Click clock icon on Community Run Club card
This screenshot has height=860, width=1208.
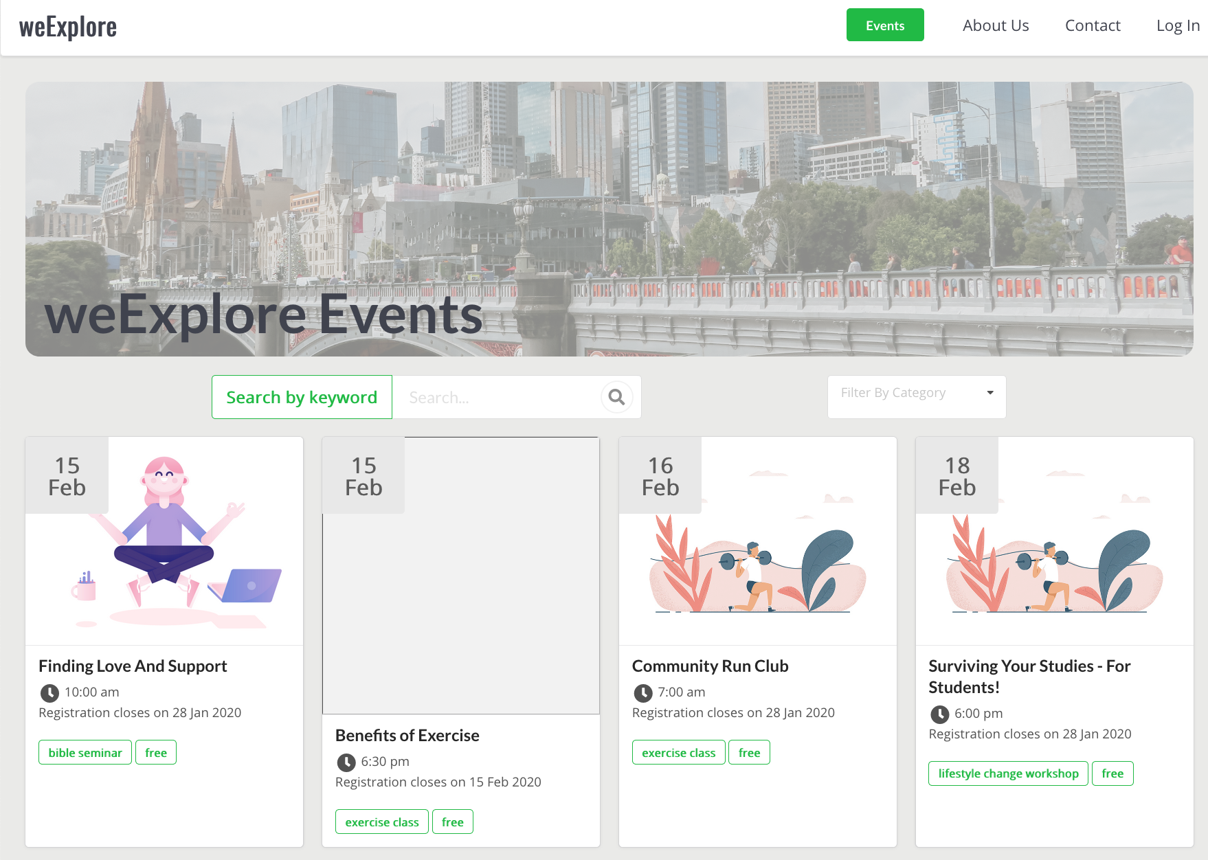643,693
